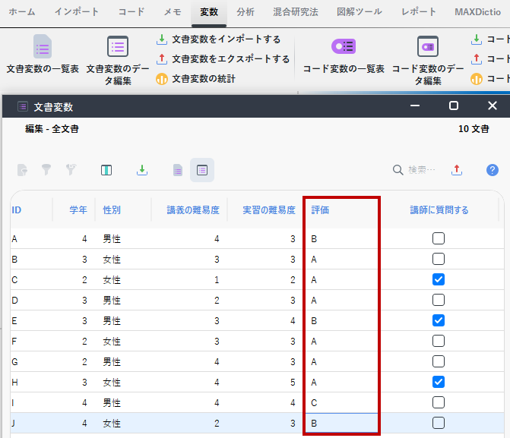The image size is (510, 438).
Task: Open the コード ribbon tab
Action: tap(131, 12)
